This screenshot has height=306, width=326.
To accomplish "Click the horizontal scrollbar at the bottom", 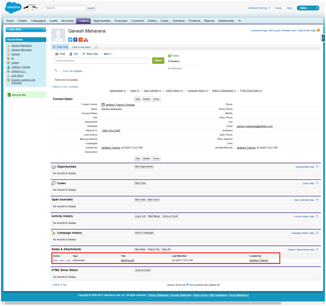I will coord(143,303).
